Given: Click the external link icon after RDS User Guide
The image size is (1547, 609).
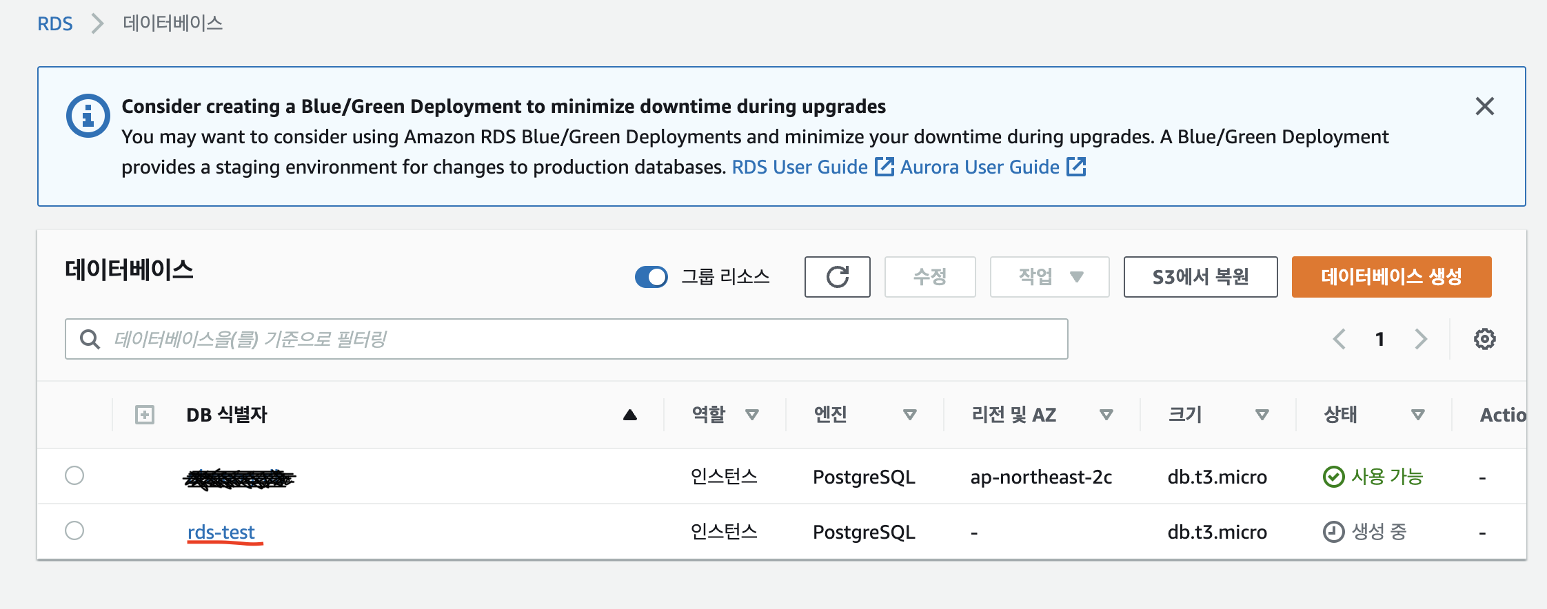Looking at the screenshot, I should coord(884,167).
